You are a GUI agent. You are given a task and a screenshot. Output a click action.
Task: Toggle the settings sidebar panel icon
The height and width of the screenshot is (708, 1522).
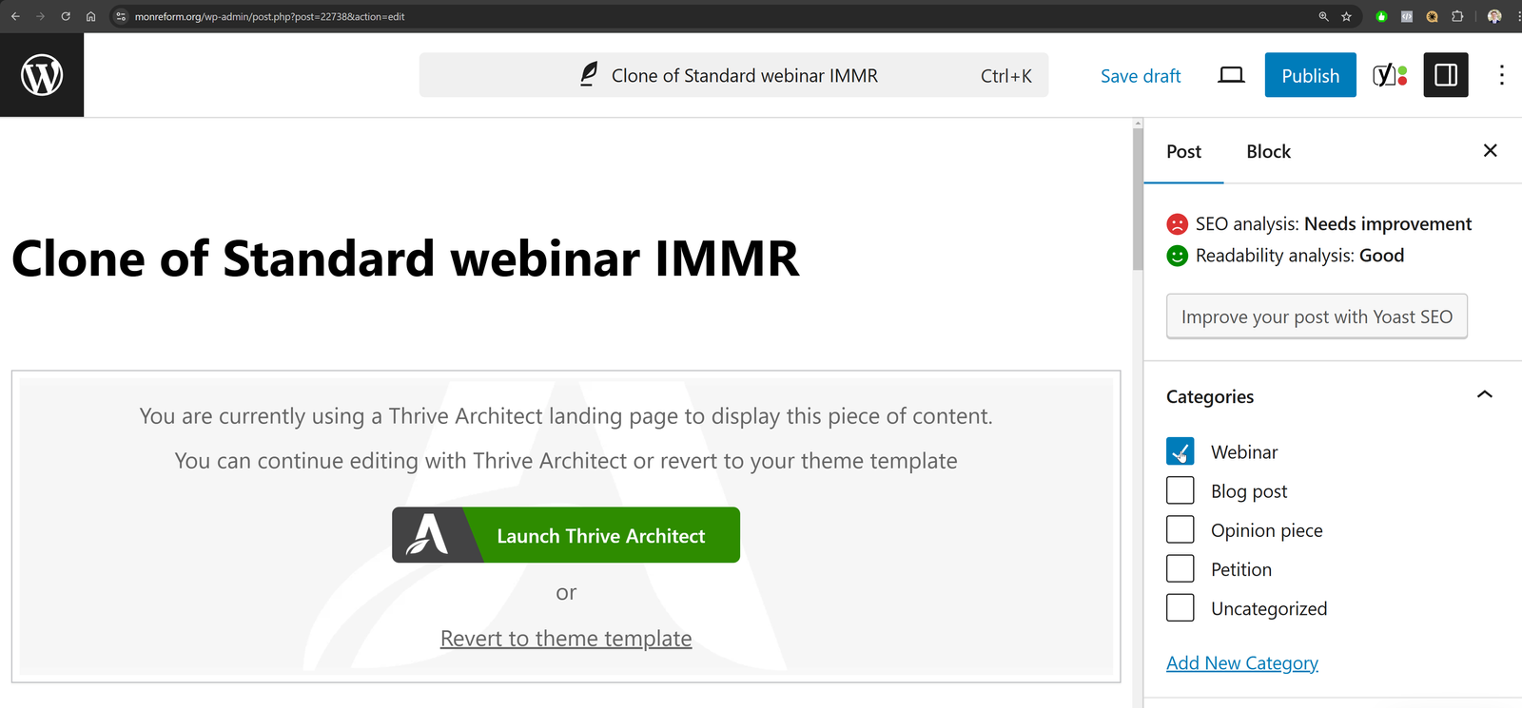point(1445,75)
